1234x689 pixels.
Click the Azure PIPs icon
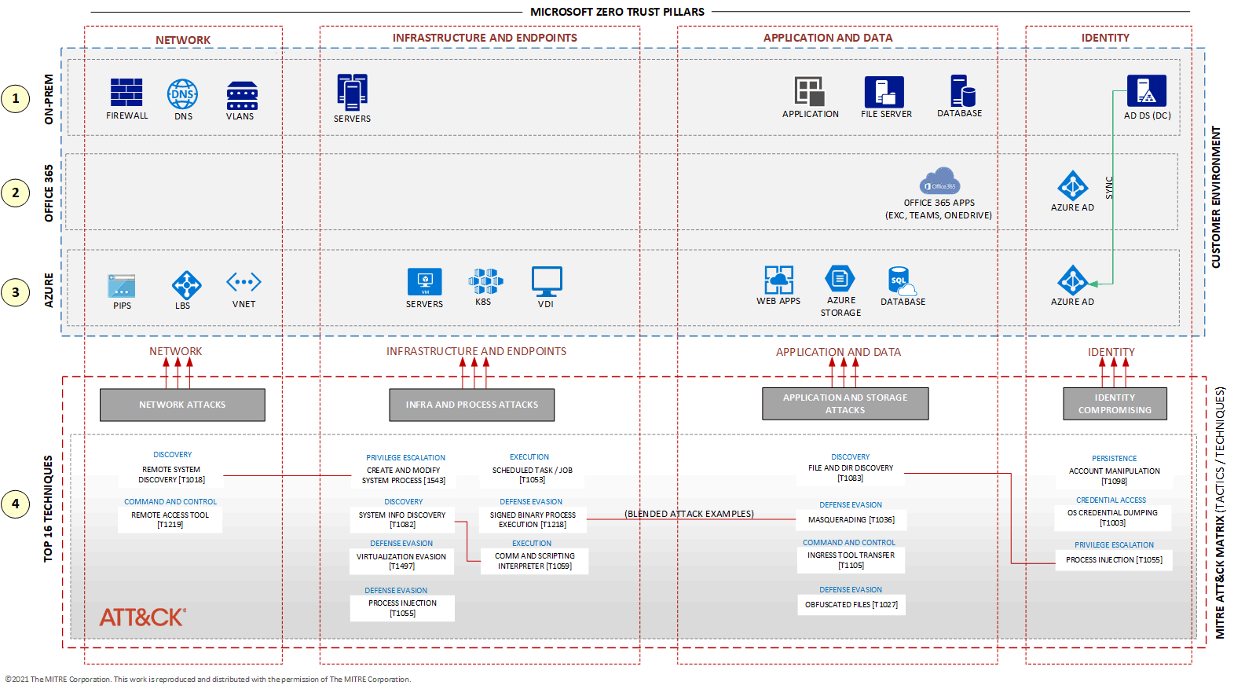(x=122, y=286)
